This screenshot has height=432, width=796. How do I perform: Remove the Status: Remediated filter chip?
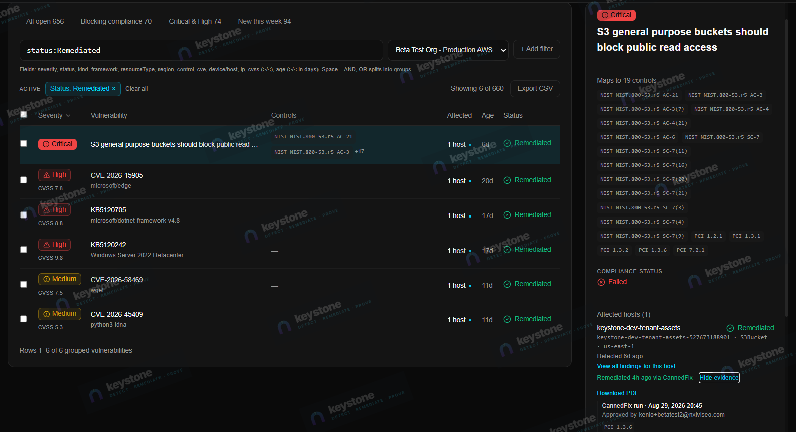coord(114,89)
